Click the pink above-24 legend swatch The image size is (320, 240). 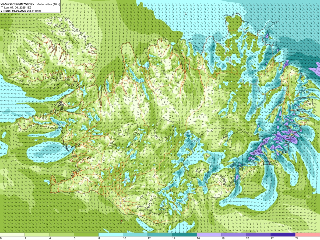308,235
